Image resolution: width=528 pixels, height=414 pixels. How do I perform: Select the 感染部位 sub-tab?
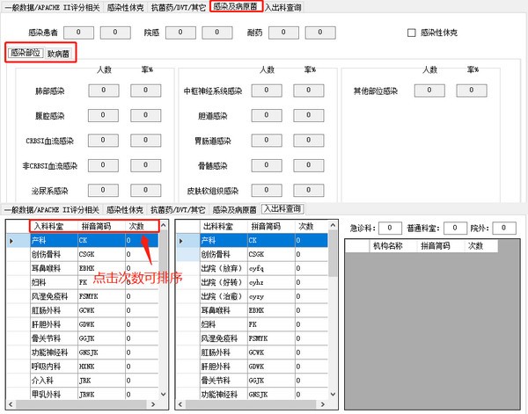click(x=26, y=54)
